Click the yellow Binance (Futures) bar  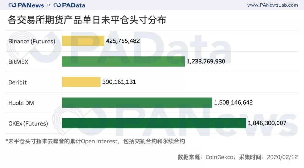click(x=83, y=41)
